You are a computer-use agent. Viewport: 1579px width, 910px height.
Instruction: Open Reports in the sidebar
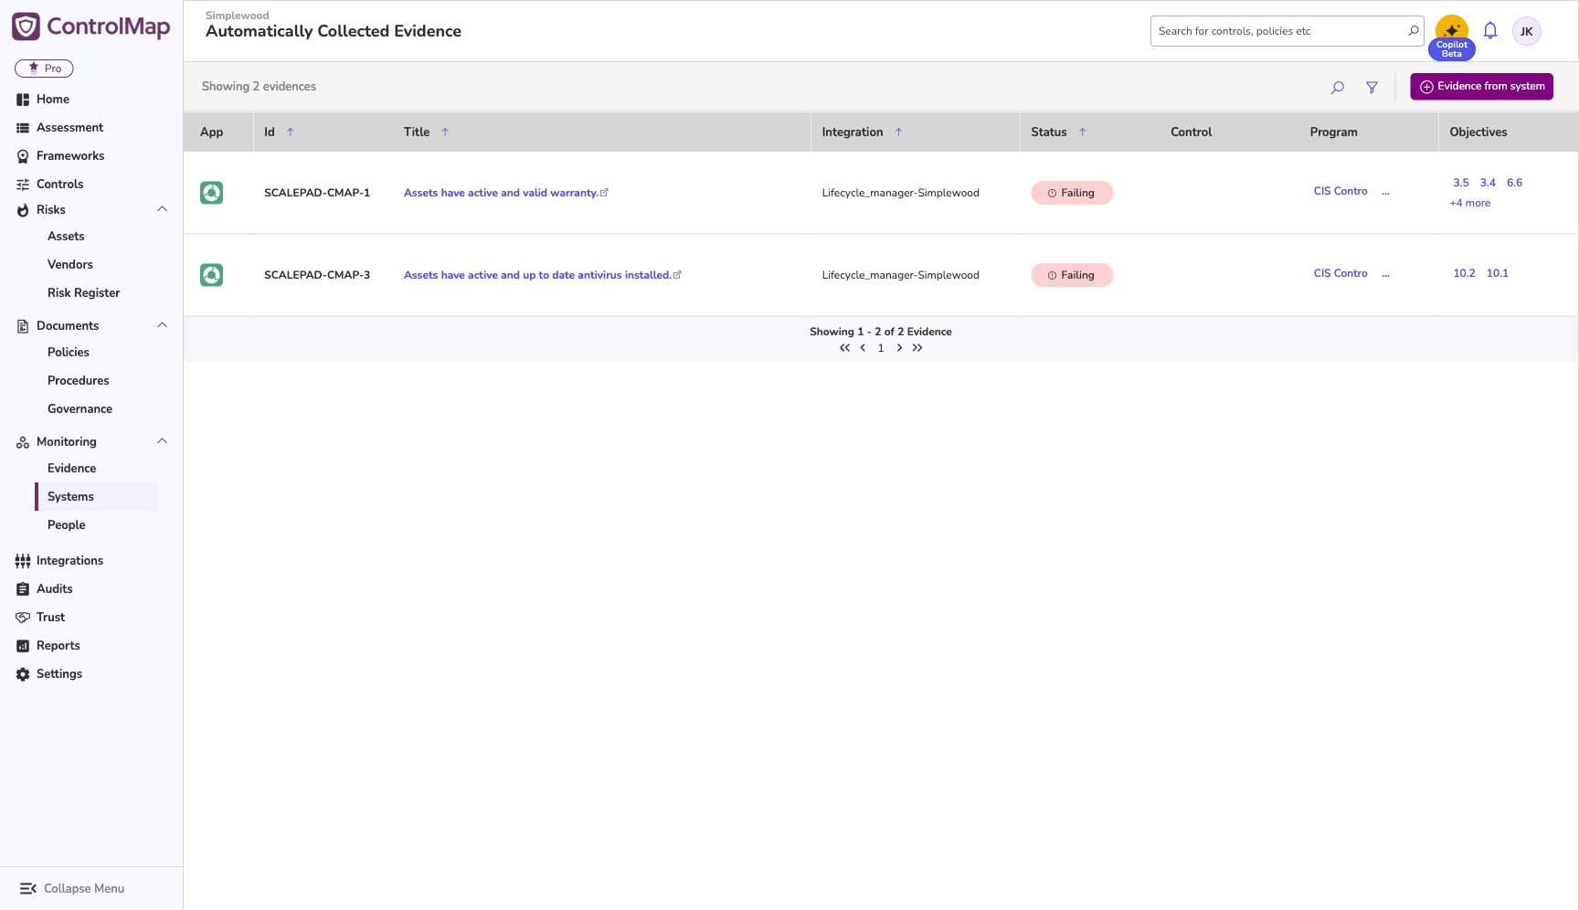tap(58, 646)
